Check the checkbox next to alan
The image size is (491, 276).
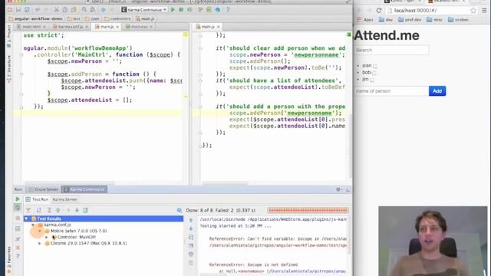[x=375, y=66]
